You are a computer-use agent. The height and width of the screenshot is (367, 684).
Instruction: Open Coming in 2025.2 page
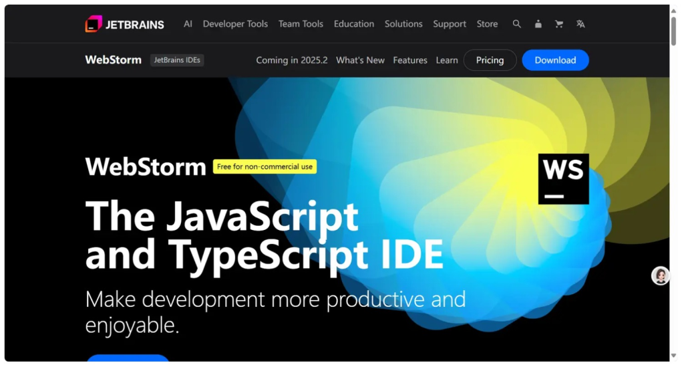tap(291, 60)
